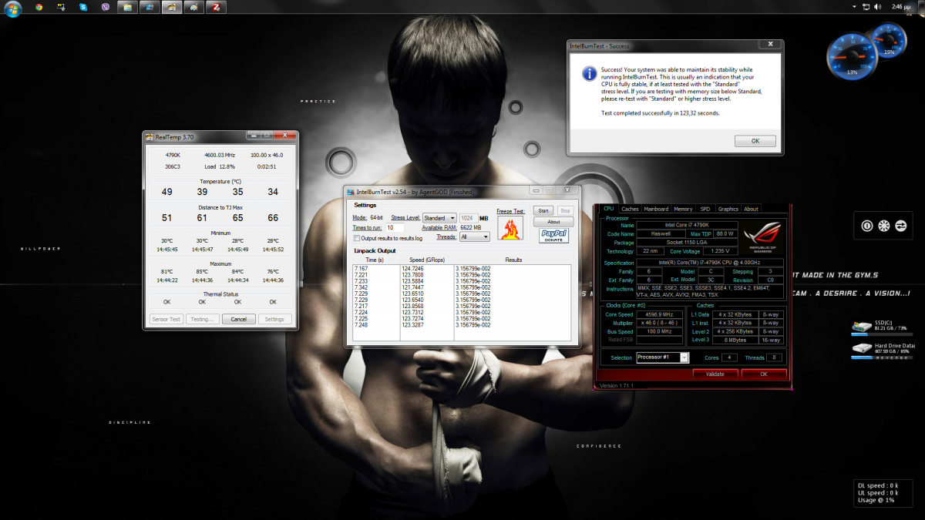Click the 1024 MB memory size field
This screenshot has width=925, height=520.
(x=468, y=218)
